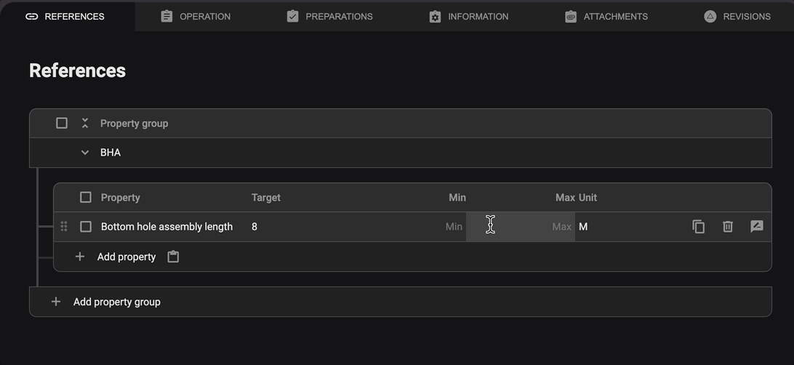The width and height of the screenshot is (794, 365).
Task: Click the copy icon for Bottom hole assembly length
Action: click(x=698, y=227)
